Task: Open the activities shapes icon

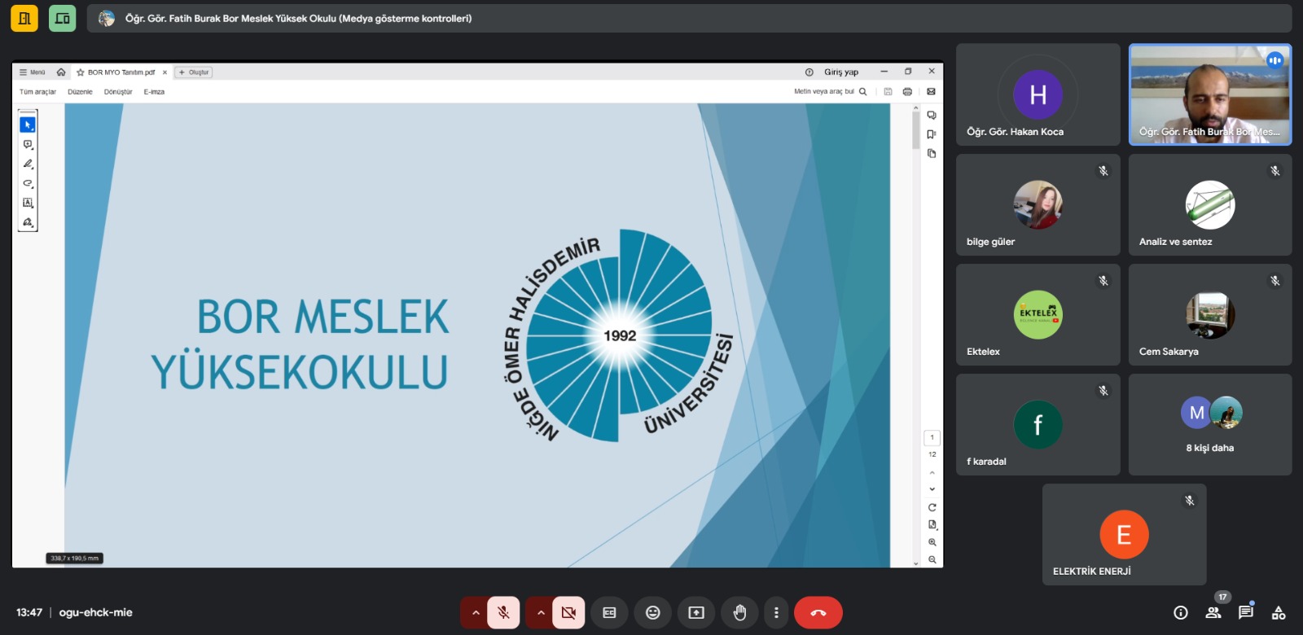Action: (1279, 613)
